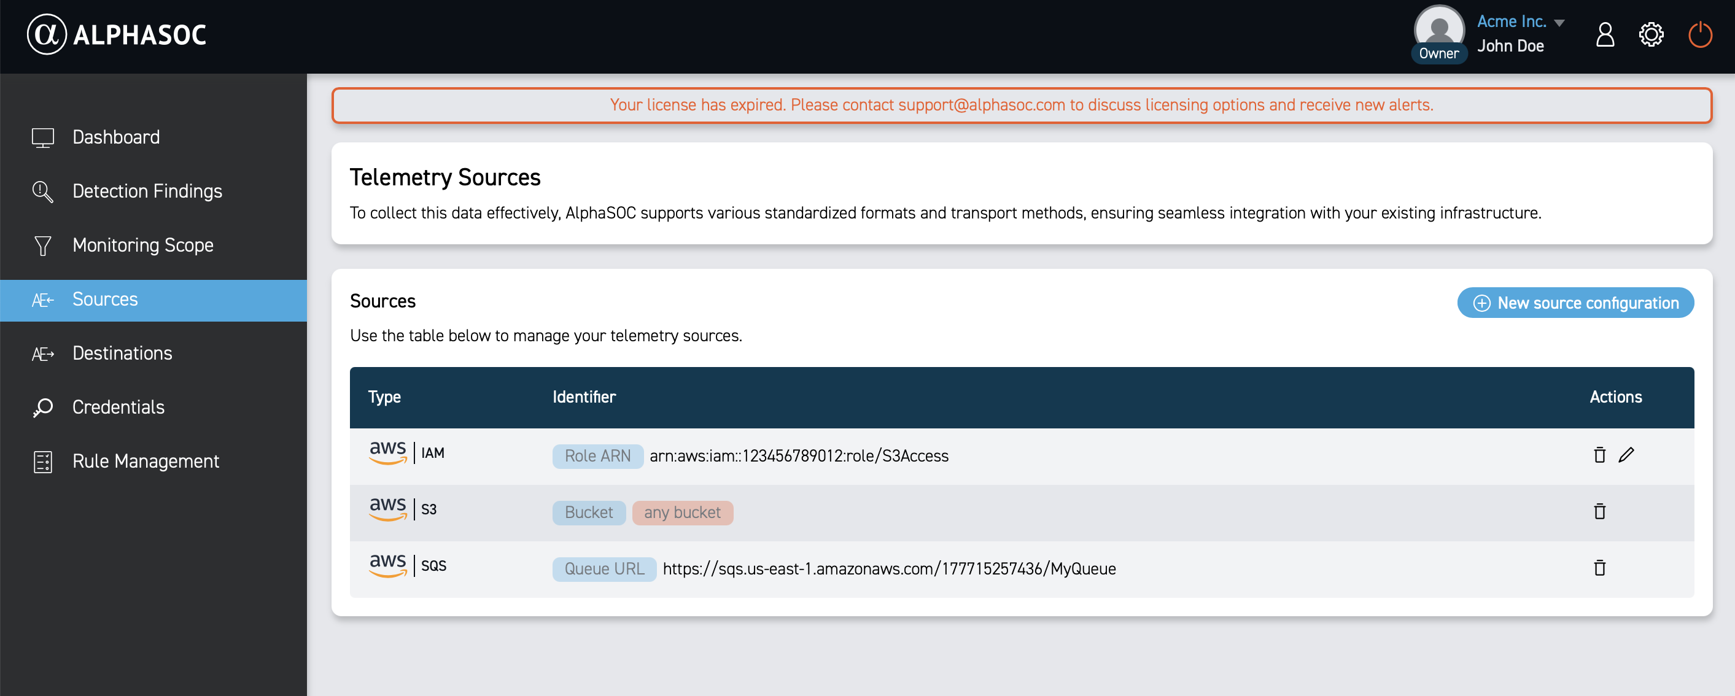This screenshot has height=696, width=1735.
Task: Navigate to Credentials
Action: (118, 408)
